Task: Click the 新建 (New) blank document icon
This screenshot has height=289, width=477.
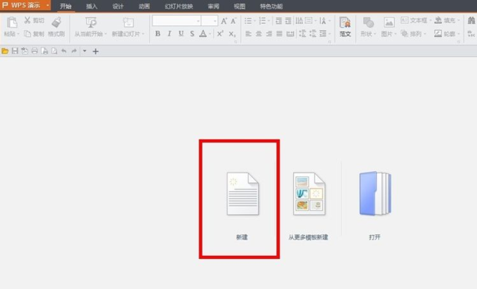Action: click(243, 194)
